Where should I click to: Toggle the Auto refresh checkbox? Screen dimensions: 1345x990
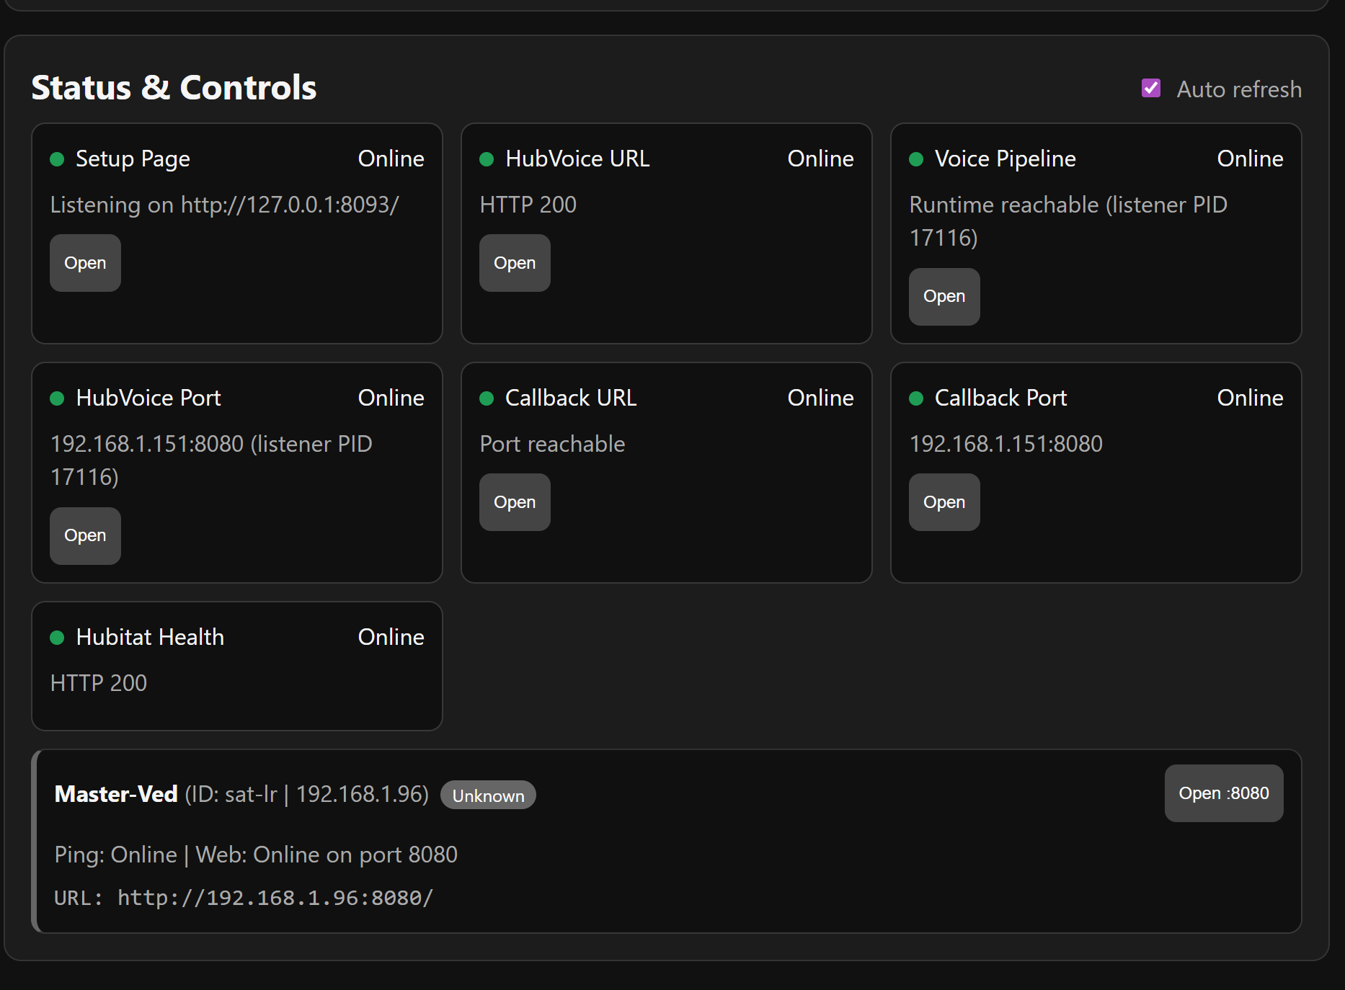[1151, 89]
